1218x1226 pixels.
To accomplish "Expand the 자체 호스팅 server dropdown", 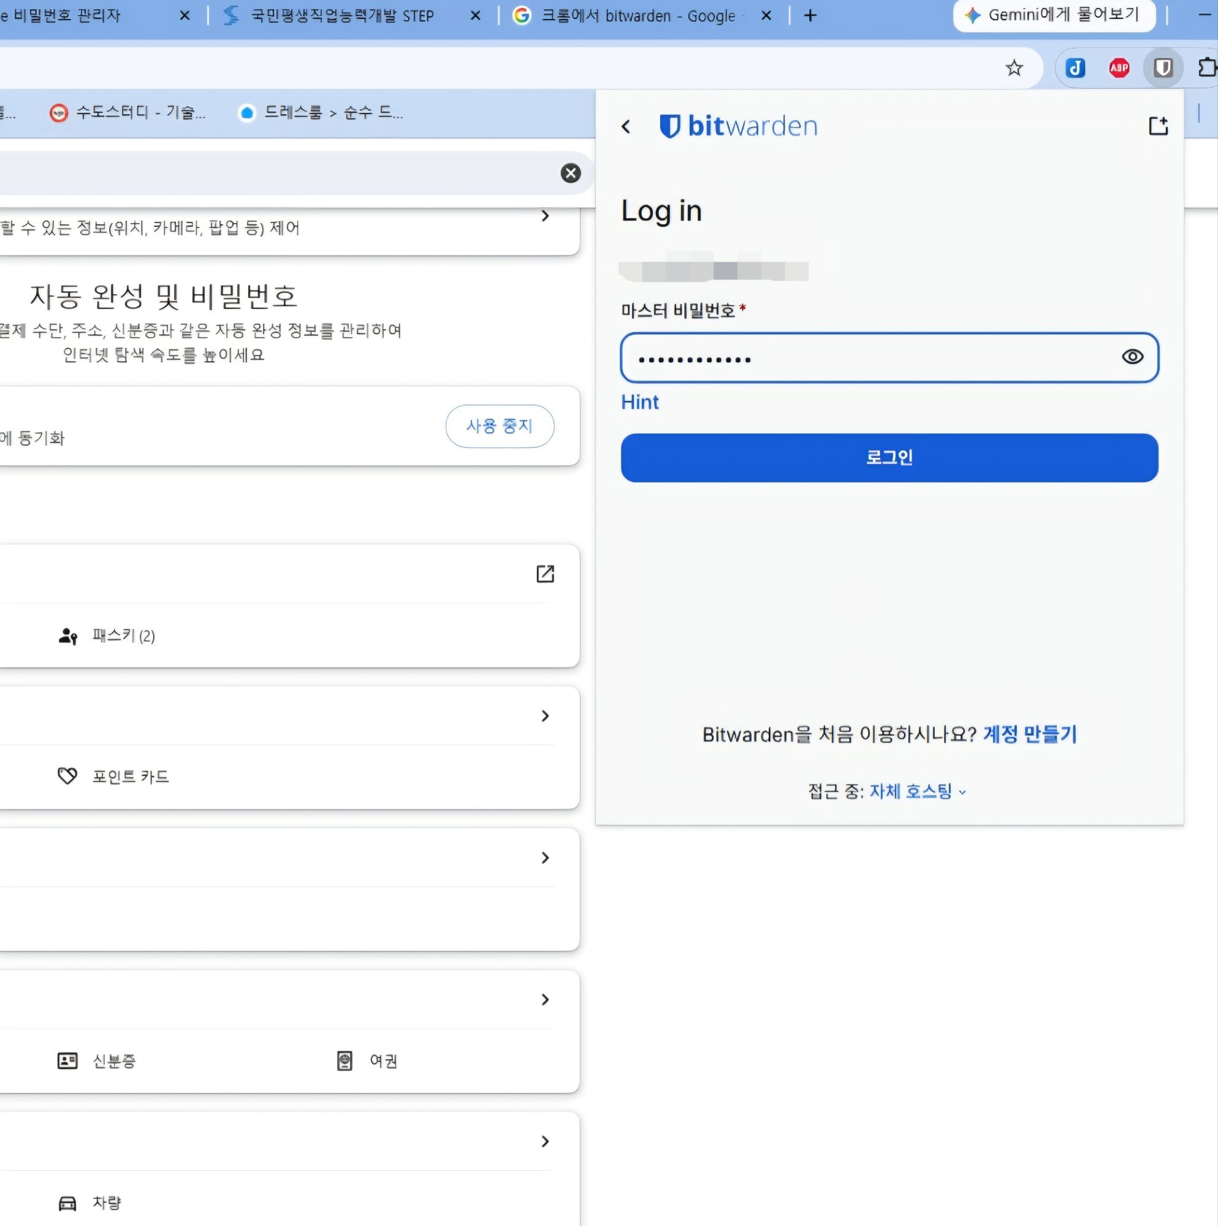I will pyautogui.click(x=918, y=791).
